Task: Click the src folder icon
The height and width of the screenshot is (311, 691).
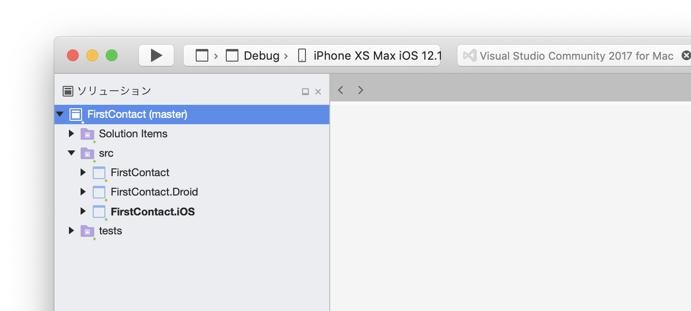Action: point(87,153)
